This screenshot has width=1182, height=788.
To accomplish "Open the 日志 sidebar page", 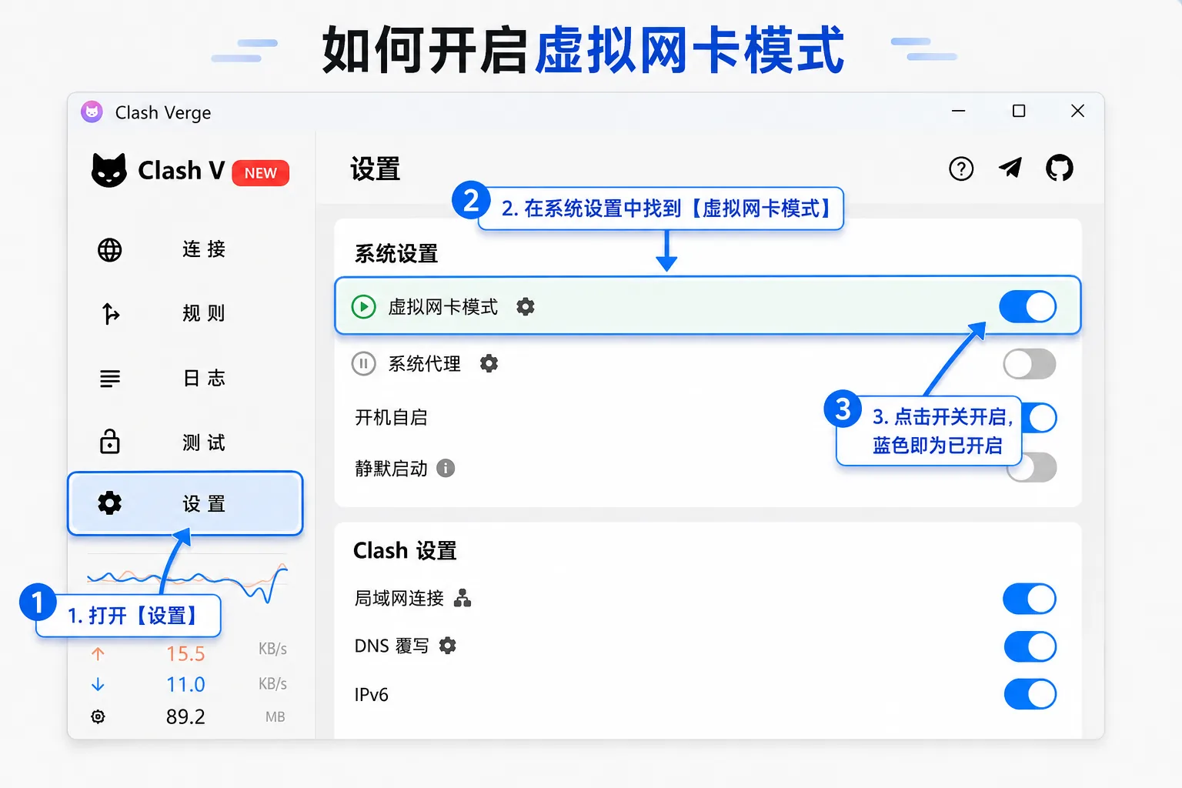I will pos(185,379).
